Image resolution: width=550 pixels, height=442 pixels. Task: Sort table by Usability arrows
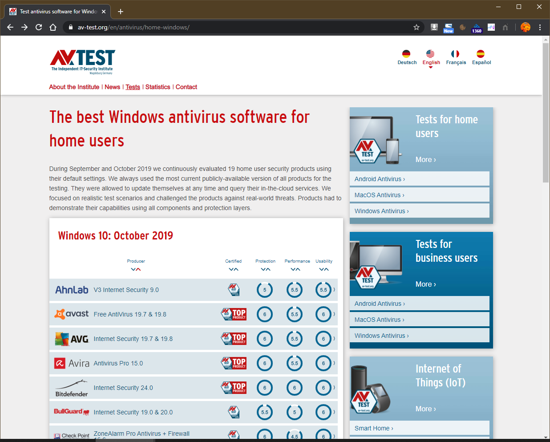pos(324,269)
